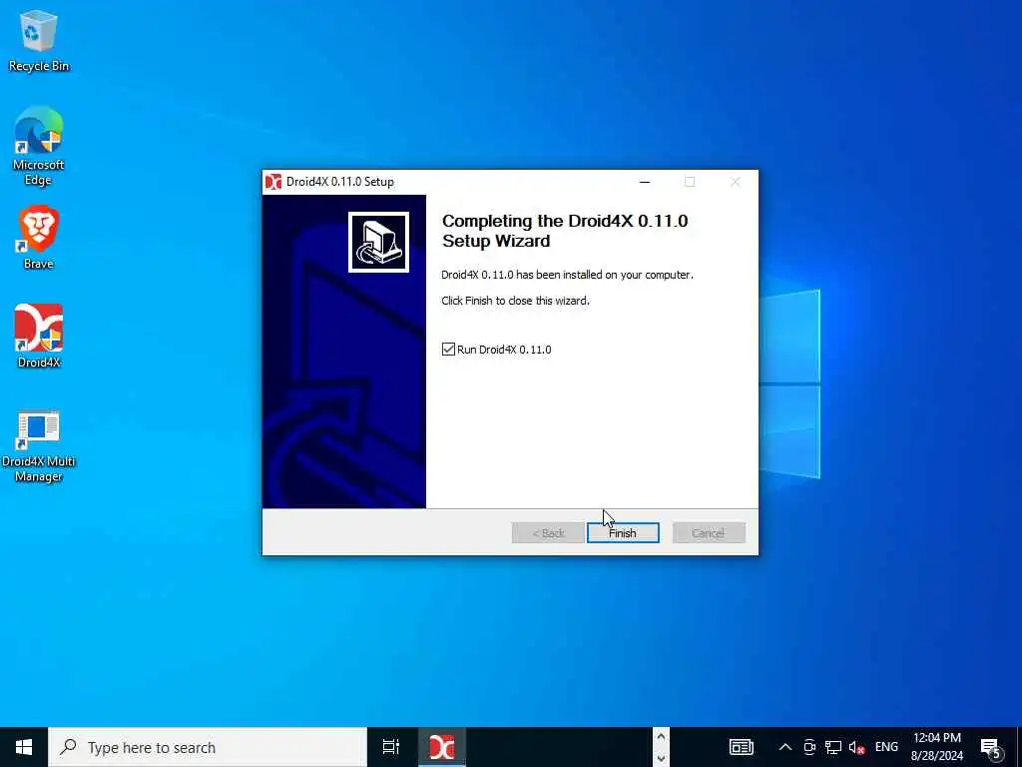Click the "has been installed on your computer" text

pos(604,275)
